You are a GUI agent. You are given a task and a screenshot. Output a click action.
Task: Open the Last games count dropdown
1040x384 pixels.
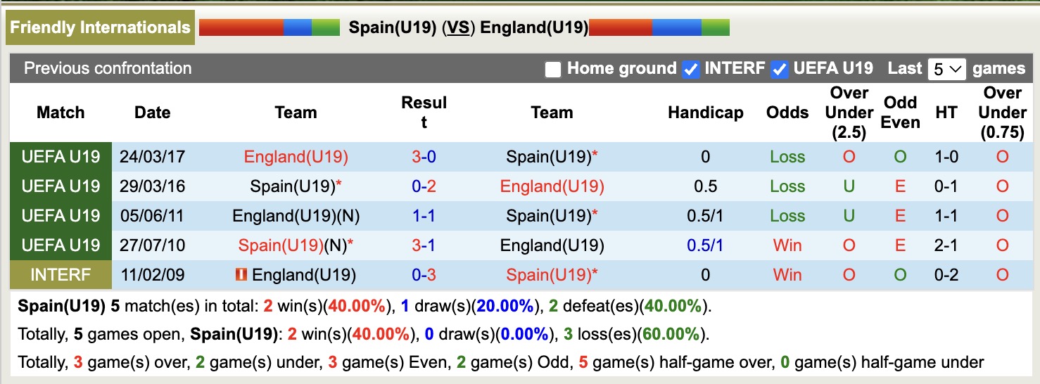pos(946,69)
